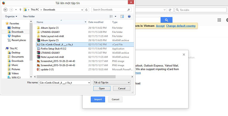Click the blue Google search magnifier button
The height and width of the screenshot is (116, 228).
(x=166, y=20)
